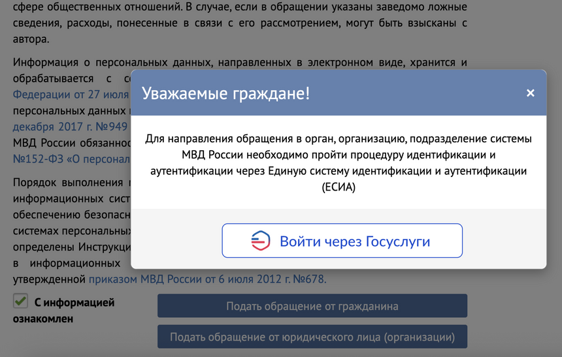
Task: Close the "Уважаемые граждане!" dialog
Action: [530, 93]
